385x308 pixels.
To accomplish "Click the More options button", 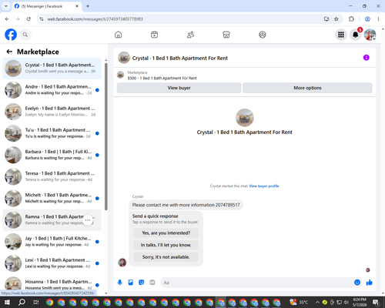I will [x=307, y=88].
